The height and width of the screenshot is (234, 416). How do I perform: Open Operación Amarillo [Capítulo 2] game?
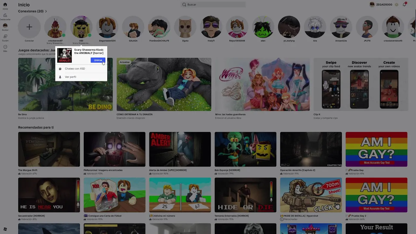[x=311, y=149]
